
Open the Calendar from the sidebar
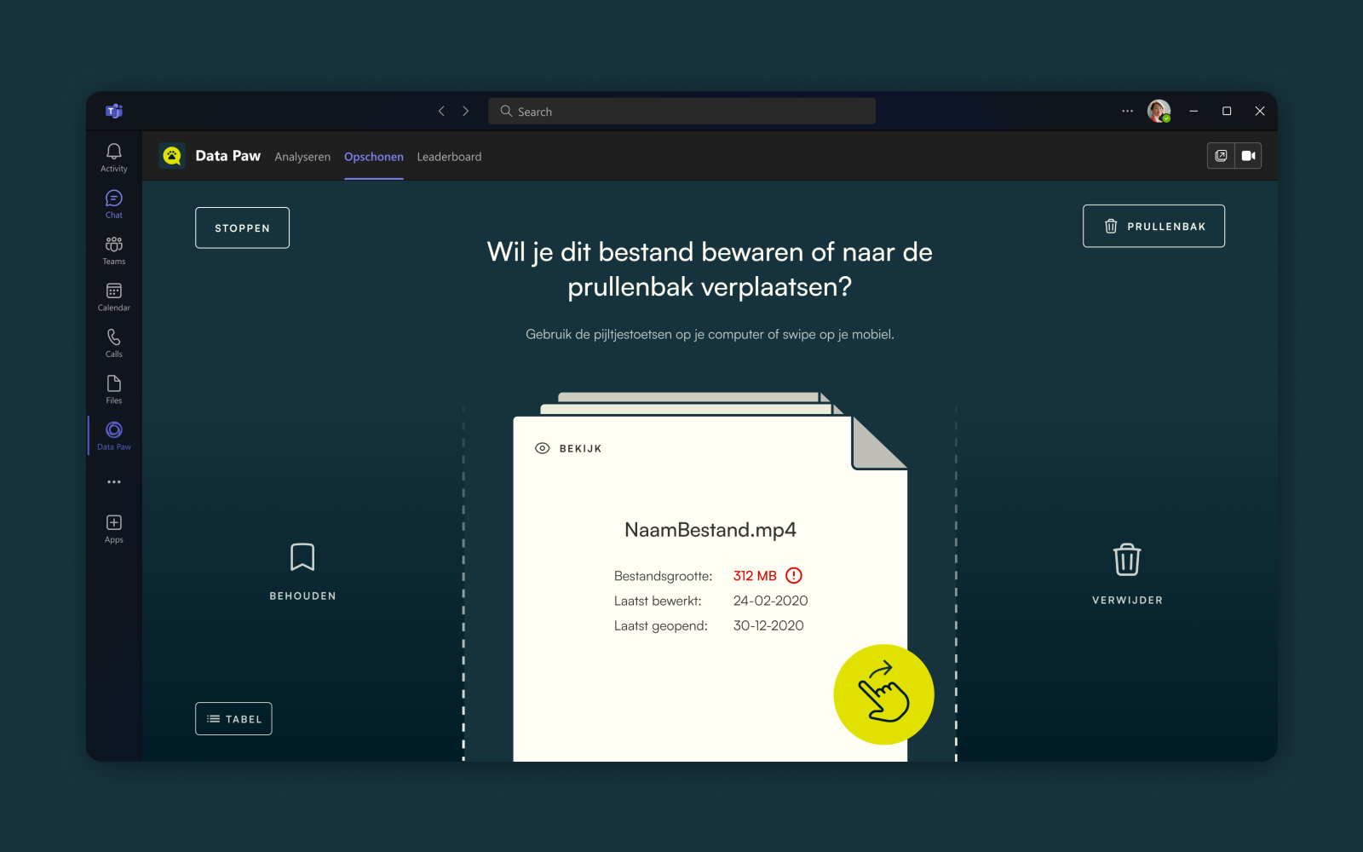click(x=113, y=296)
